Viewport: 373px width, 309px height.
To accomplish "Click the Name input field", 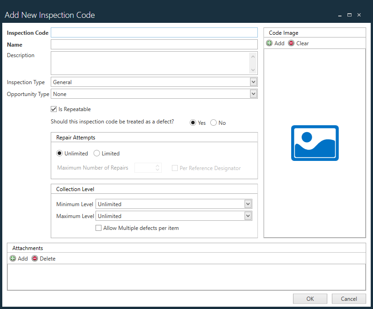I will 154,44.
